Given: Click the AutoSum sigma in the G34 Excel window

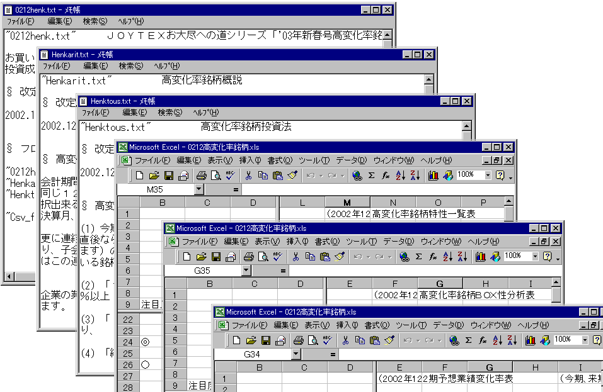Looking at the screenshot, I should [468, 340].
